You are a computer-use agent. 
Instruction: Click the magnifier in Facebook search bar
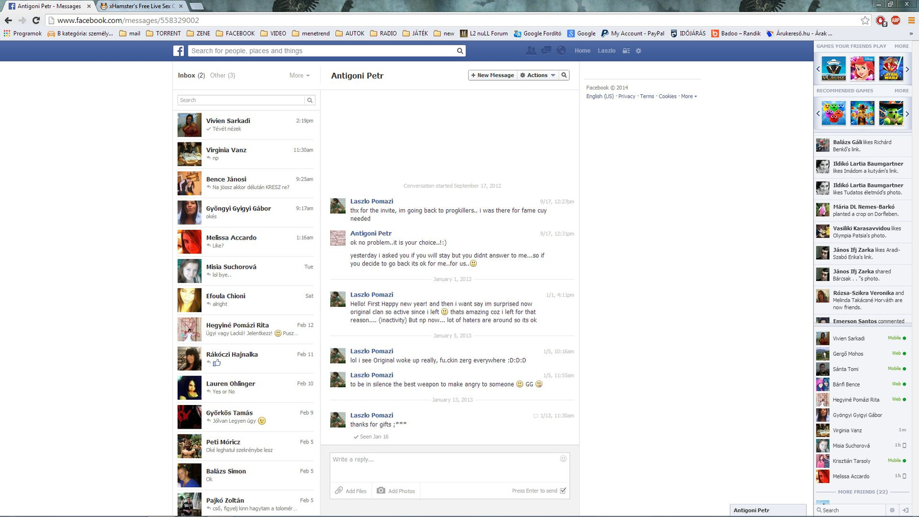tap(459, 51)
